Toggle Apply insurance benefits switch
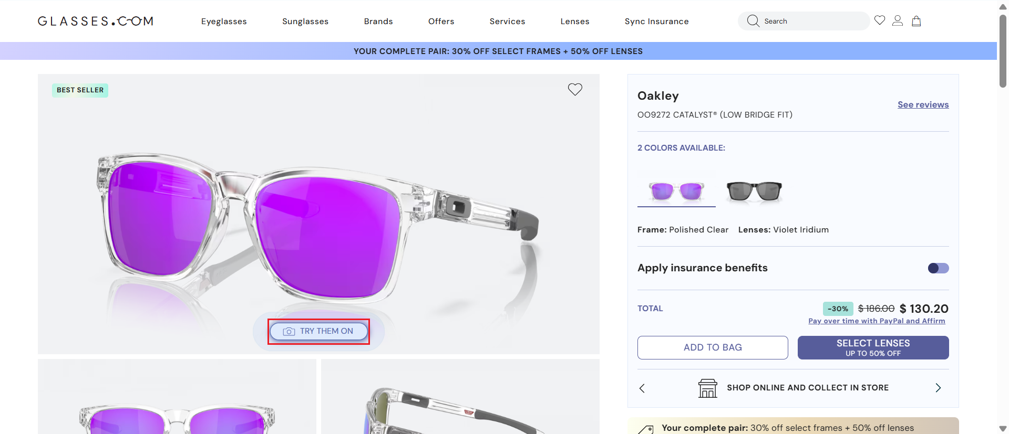The width and height of the screenshot is (1009, 434). 938,268
